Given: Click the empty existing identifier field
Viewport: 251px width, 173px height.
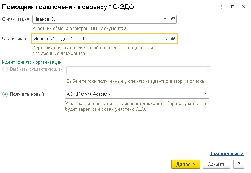Looking at the screenshot, I should pyautogui.click(x=135, y=70).
